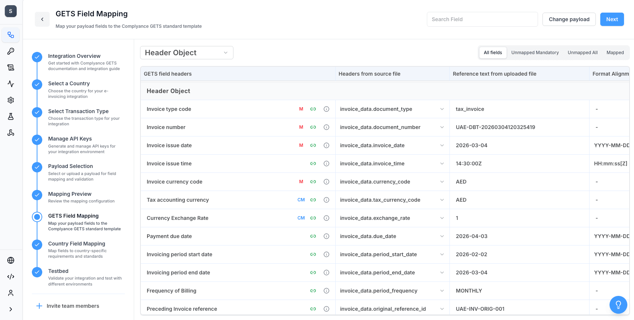This screenshot has width=634, height=320.
Task: Click the lightbulb help button
Action: point(618,305)
